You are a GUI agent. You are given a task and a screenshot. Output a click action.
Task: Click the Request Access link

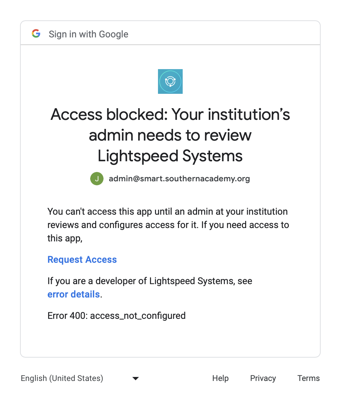(82, 260)
